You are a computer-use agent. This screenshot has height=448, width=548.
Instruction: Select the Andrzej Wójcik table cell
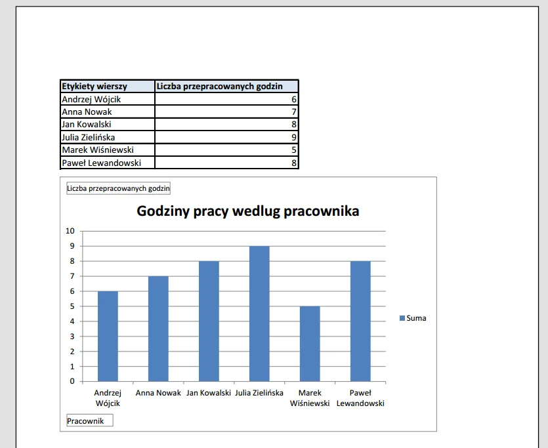tap(107, 99)
